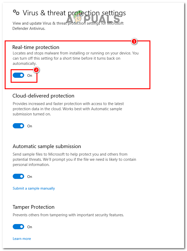Click Learn more under Tamper Protection
Image resolution: width=187 pixels, height=251 pixels.
(x=22, y=238)
